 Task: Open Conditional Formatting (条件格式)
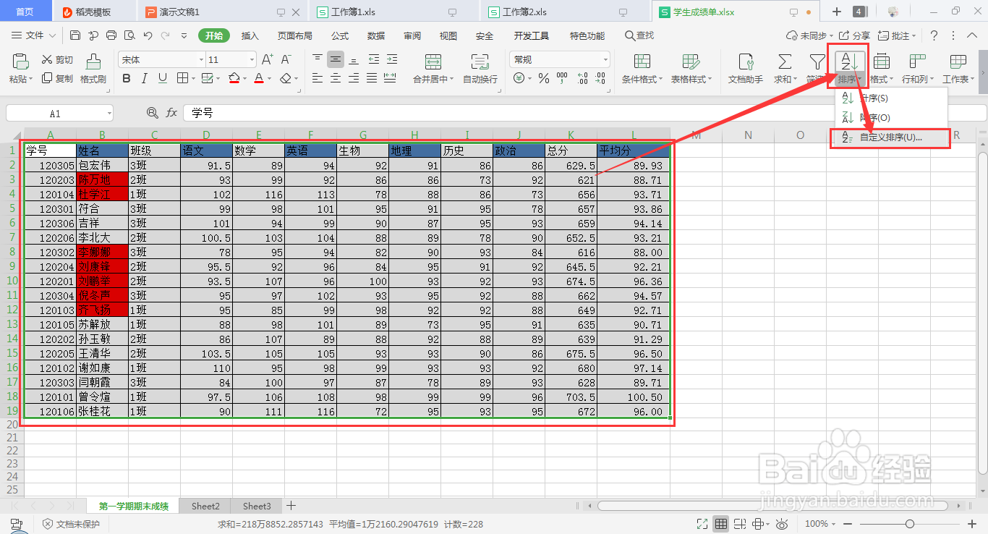[642, 69]
